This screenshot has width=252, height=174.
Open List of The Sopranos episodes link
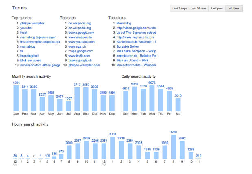tap(136, 33)
